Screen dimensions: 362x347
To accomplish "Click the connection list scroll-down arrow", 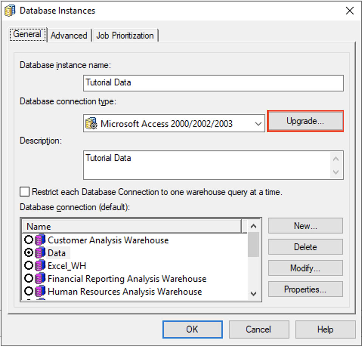I will click(254, 294).
